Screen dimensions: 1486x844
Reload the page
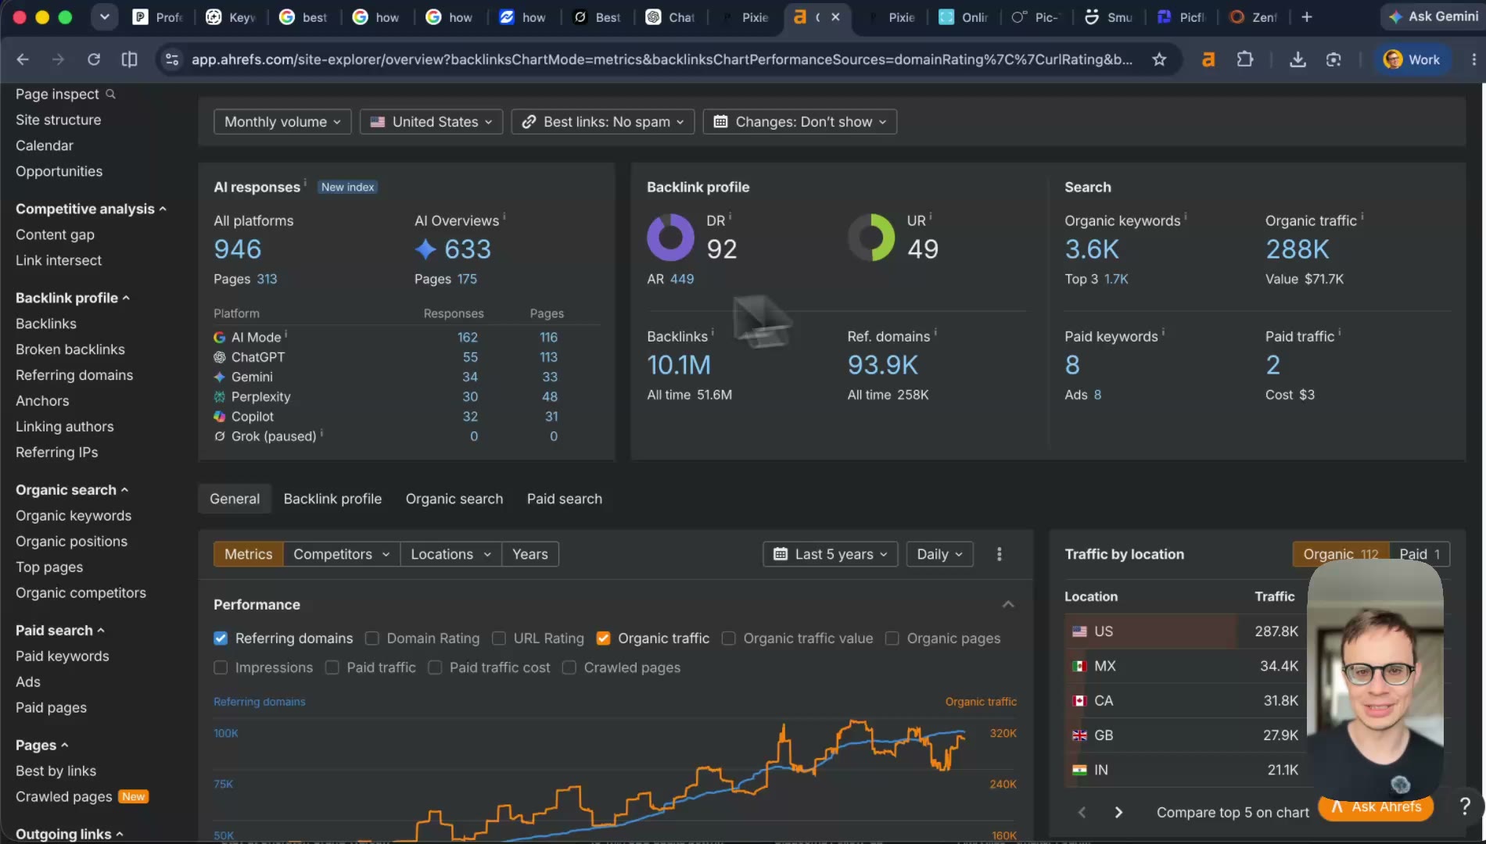pyautogui.click(x=94, y=59)
